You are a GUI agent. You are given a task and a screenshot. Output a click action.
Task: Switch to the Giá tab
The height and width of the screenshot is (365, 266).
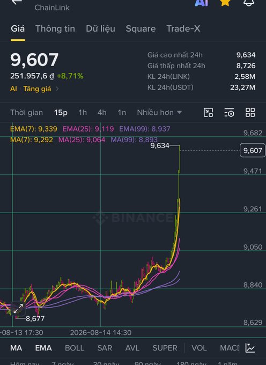tap(18, 28)
